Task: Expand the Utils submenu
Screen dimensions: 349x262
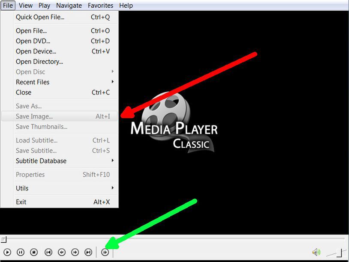Action: [60, 188]
